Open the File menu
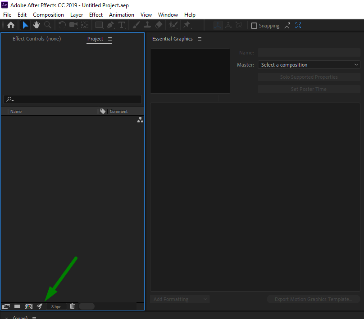 (x=7, y=15)
